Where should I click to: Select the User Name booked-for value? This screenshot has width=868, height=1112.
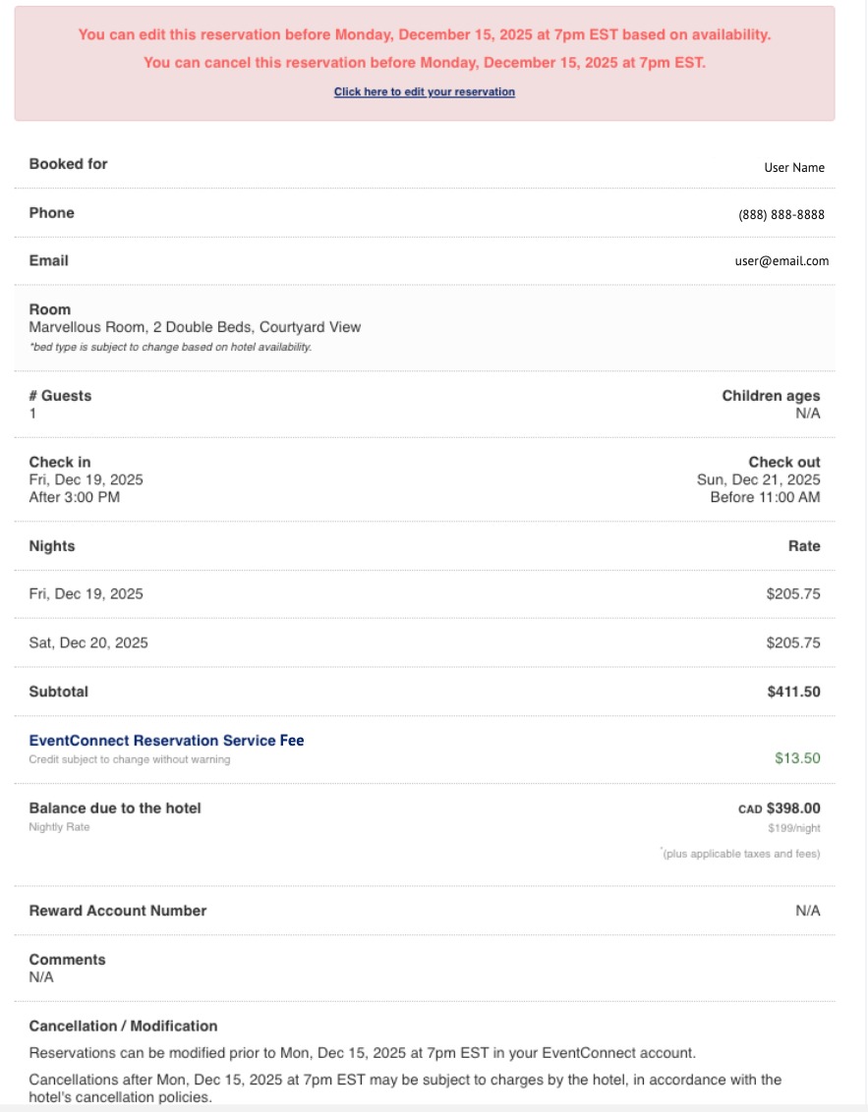(794, 167)
